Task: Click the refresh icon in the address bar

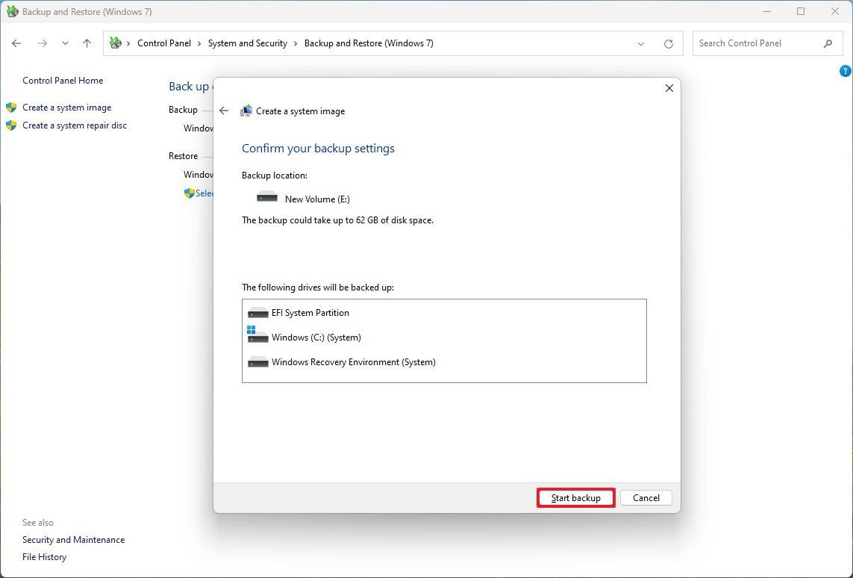Action: 668,43
